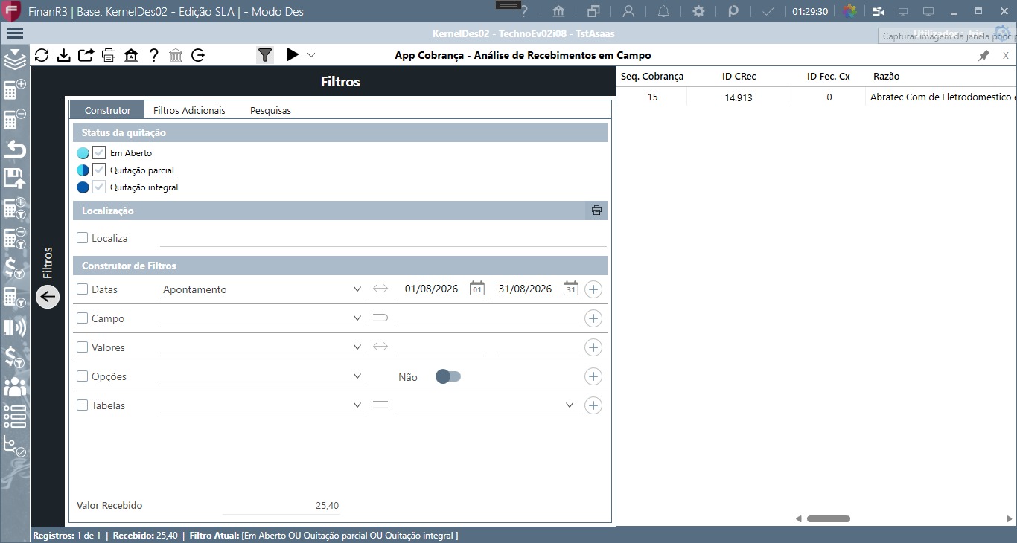Click the list bullets sidebar icon

pyautogui.click(x=15, y=417)
